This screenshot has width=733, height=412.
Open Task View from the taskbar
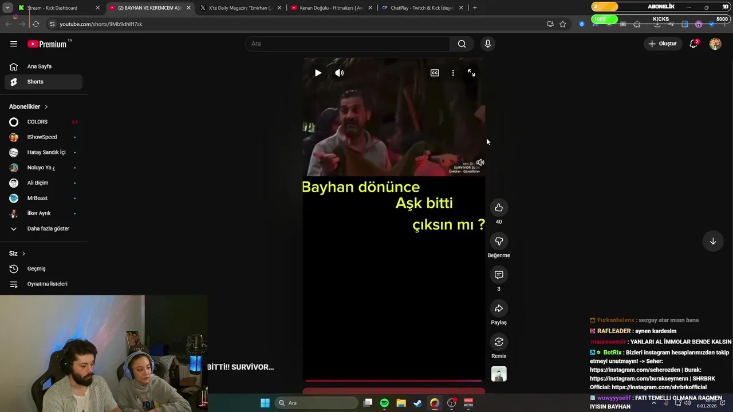click(368, 403)
